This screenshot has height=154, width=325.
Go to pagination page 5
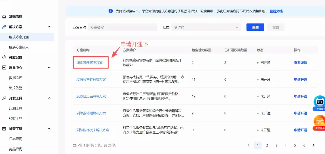coord(295,145)
